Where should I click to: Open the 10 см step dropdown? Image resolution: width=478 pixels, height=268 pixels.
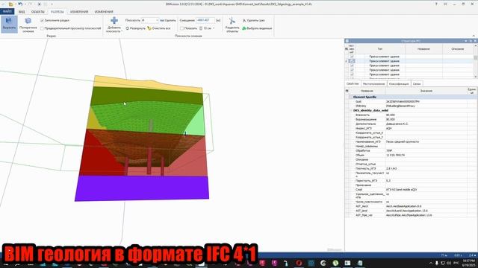pos(214,28)
